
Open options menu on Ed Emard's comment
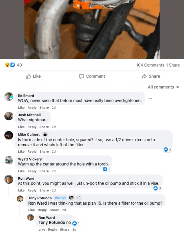150,98
